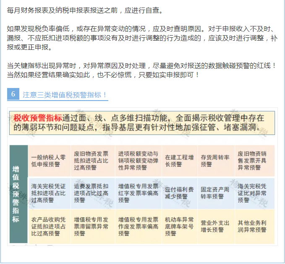Click the blue number 6 section badge
Image resolution: width=285 pixels, height=264 pixels.
[x=13, y=94]
